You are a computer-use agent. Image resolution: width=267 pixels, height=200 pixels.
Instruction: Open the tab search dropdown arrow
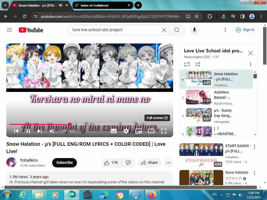[5, 5]
